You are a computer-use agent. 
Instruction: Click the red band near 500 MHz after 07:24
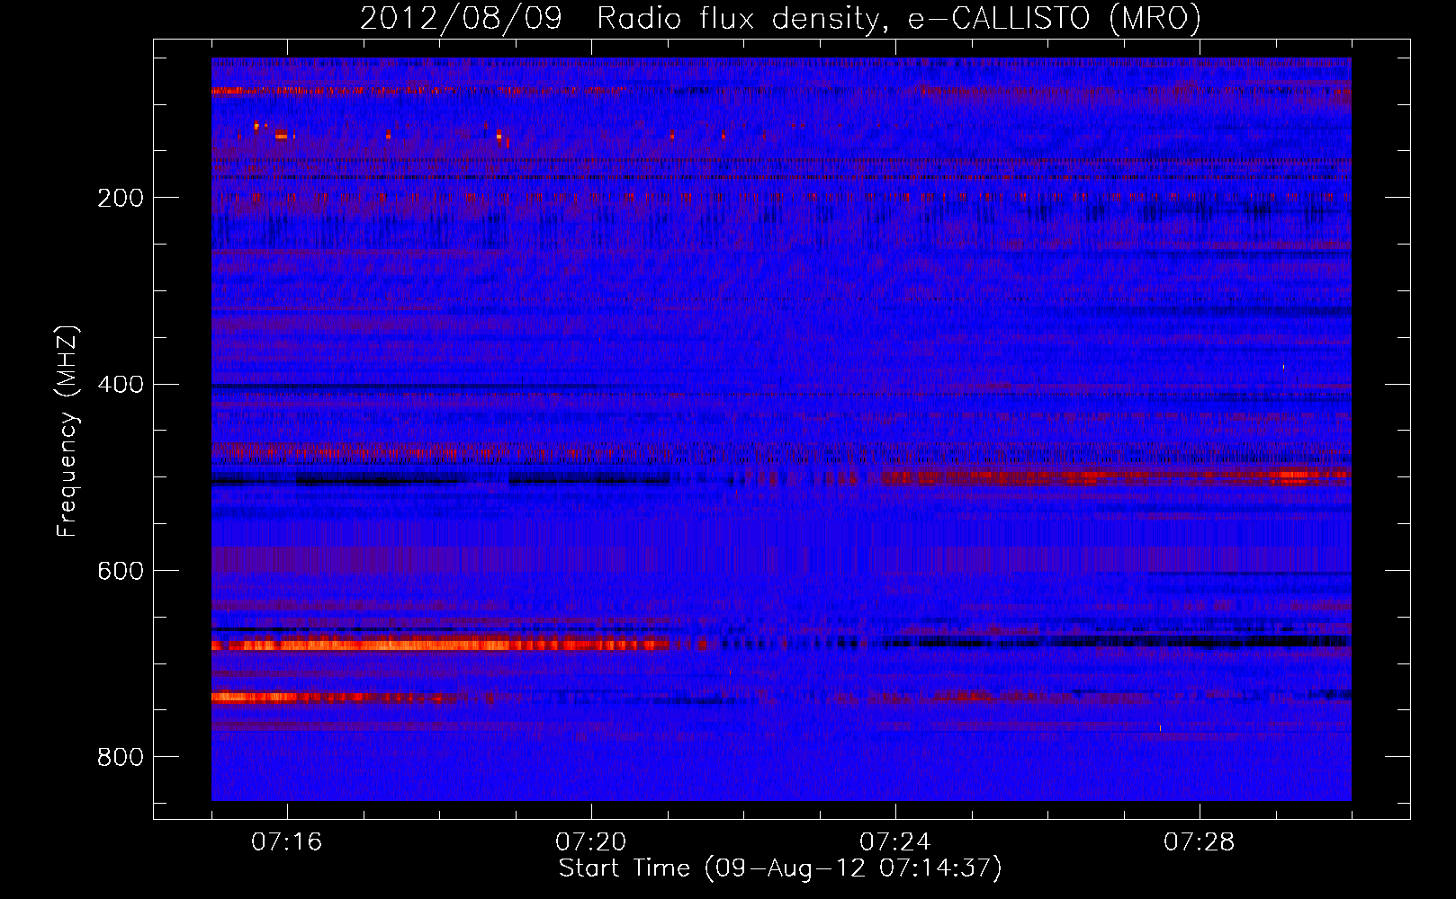(1116, 477)
